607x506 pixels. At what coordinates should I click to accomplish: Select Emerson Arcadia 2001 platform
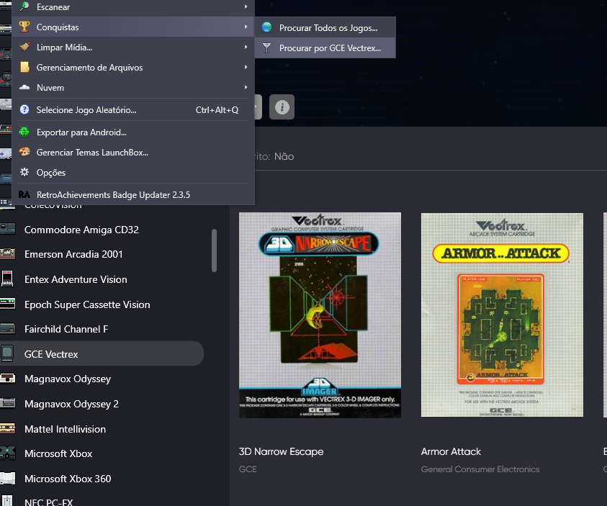click(x=102, y=254)
